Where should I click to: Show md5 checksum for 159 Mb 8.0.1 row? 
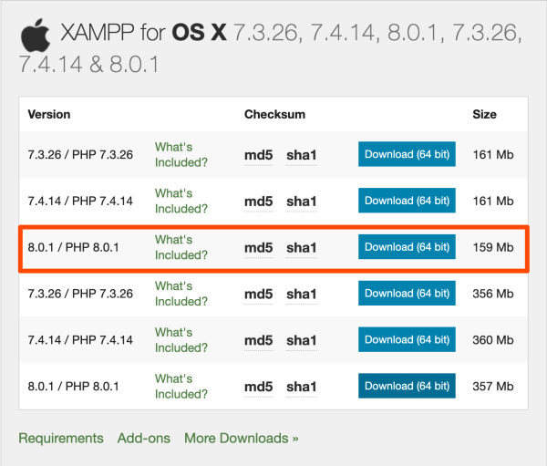(x=259, y=248)
